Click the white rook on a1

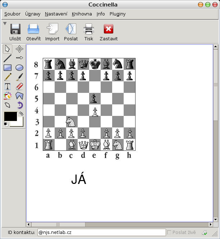point(49,145)
